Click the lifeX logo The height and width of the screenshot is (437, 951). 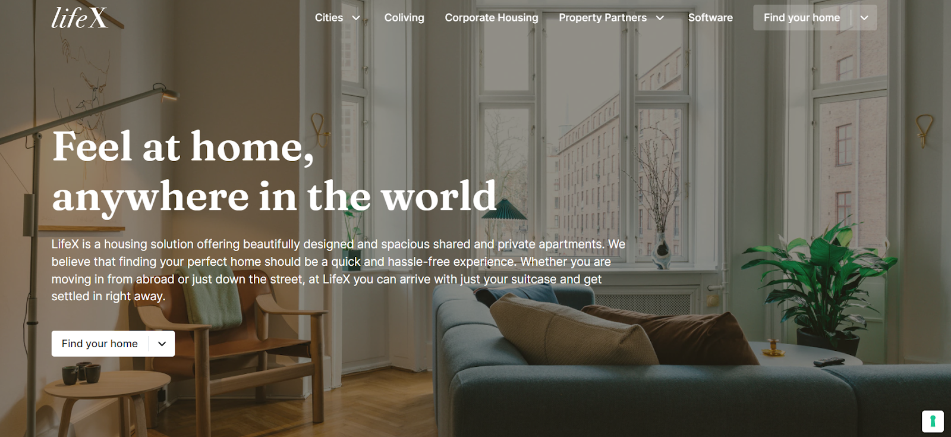80,18
